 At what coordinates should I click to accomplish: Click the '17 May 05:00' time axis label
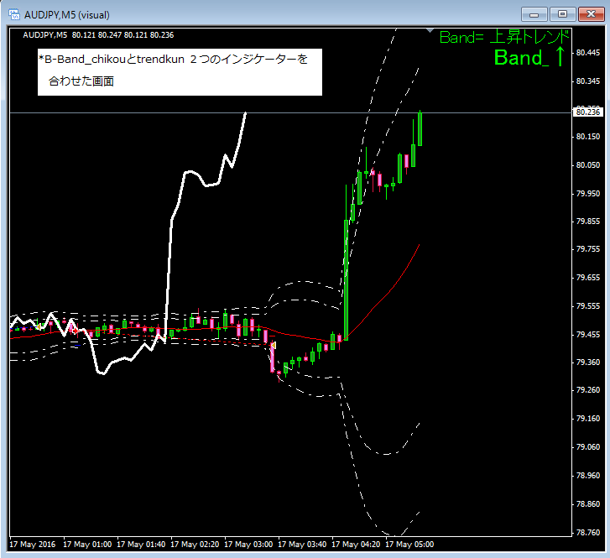click(409, 545)
